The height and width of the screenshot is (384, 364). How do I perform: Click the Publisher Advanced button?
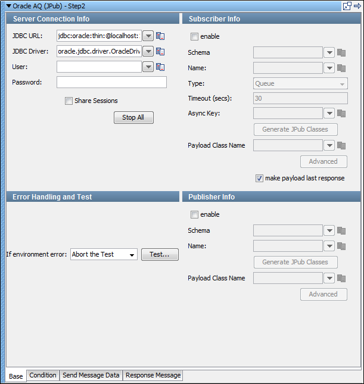tap(323, 294)
